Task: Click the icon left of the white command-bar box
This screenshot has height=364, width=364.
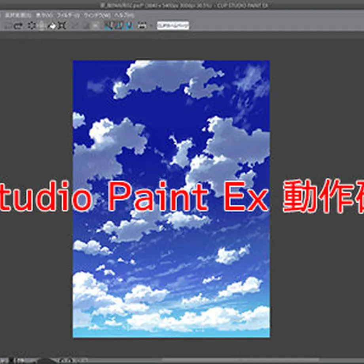Action: click(x=142, y=26)
